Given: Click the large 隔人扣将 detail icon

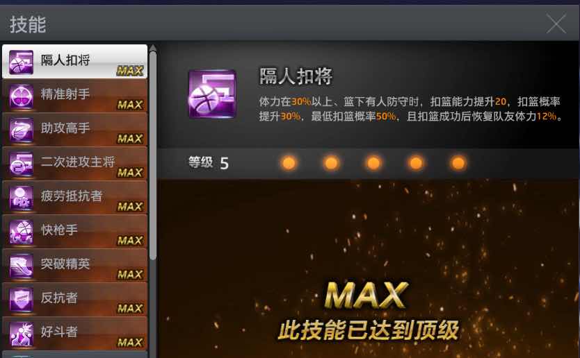Looking at the screenshot, I should pyautogui.click(x=212, y=94).
